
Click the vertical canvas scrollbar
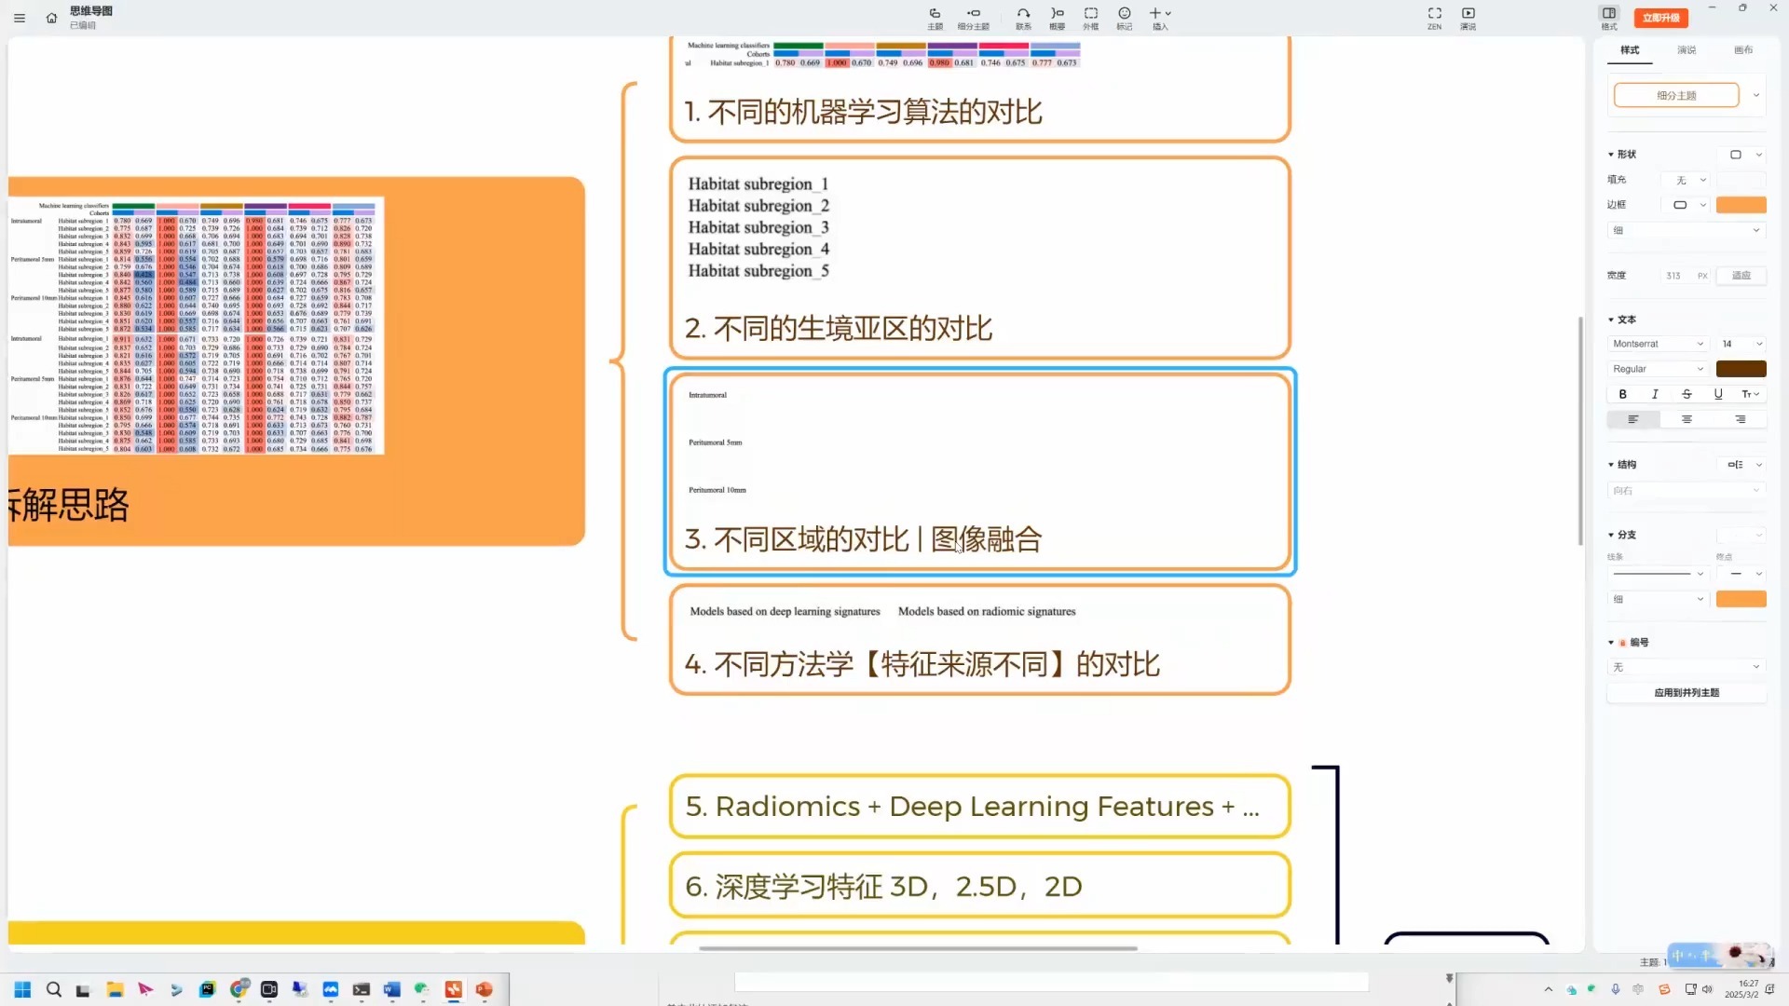click(1580, 430)
